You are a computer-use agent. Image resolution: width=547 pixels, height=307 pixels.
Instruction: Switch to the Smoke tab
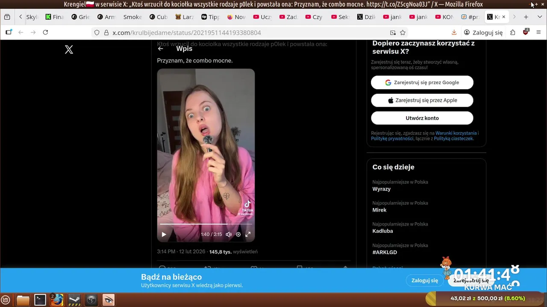click(132, 17)
